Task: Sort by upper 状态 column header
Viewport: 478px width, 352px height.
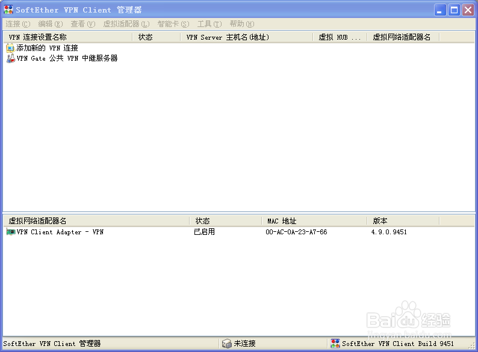Action: tap(157, 37)
